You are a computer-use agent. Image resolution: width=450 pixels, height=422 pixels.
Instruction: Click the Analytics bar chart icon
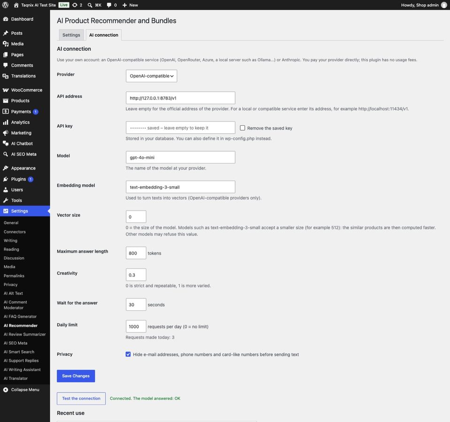6,122
